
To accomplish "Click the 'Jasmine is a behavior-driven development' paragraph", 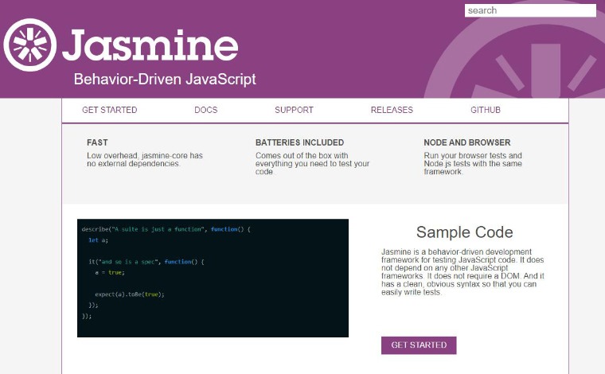I will (463, 272).
